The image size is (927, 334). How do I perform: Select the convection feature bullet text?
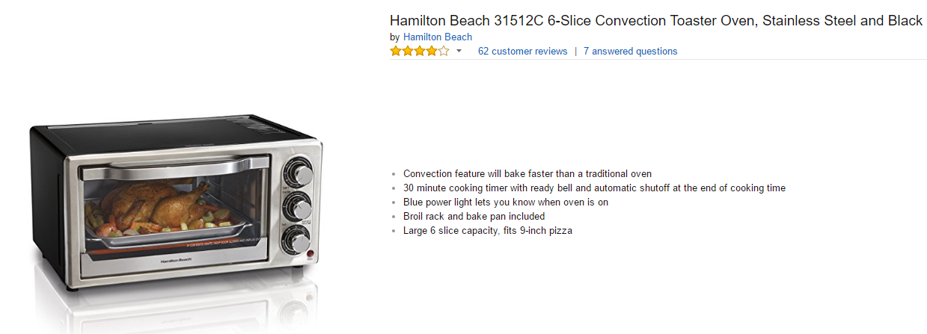tap(527, 174)
